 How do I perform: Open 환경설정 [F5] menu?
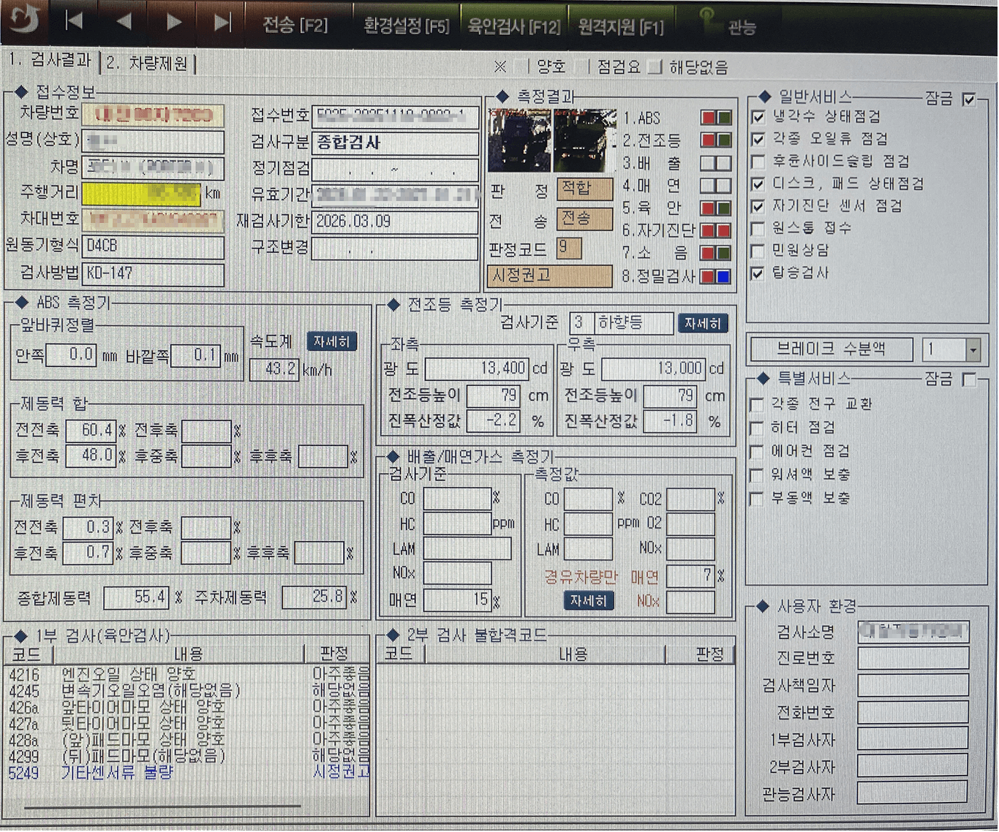pos(406,26)
